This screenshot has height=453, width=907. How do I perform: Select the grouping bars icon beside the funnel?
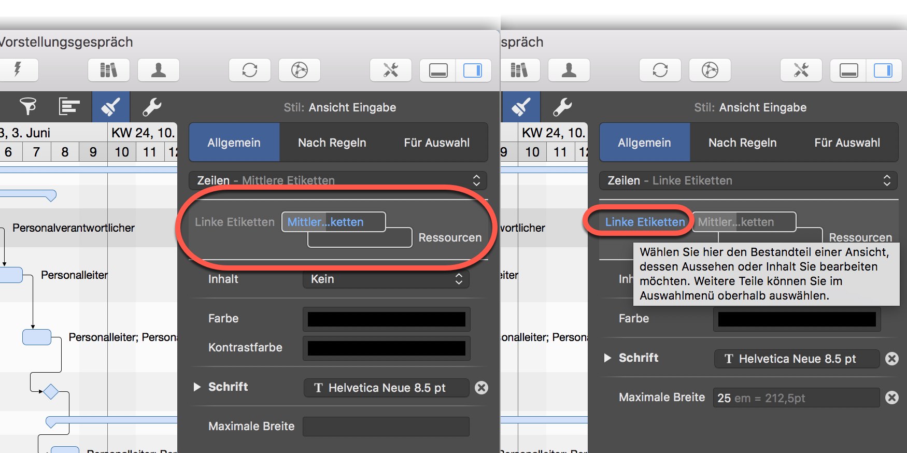pyautogui.click(x=69, y=107)
